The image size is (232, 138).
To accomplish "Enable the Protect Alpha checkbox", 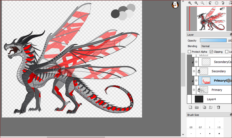I will (x=189, y=52).
